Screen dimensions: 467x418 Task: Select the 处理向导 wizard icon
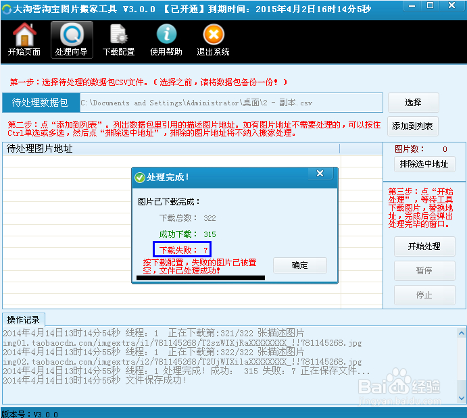72,40
